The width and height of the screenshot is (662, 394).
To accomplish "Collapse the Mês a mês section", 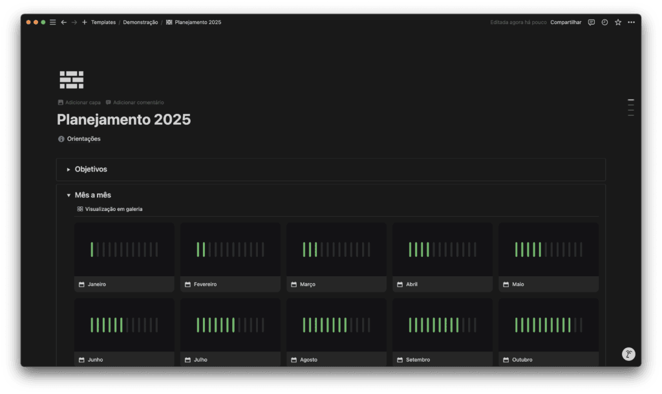I will (x=69, y=195).
